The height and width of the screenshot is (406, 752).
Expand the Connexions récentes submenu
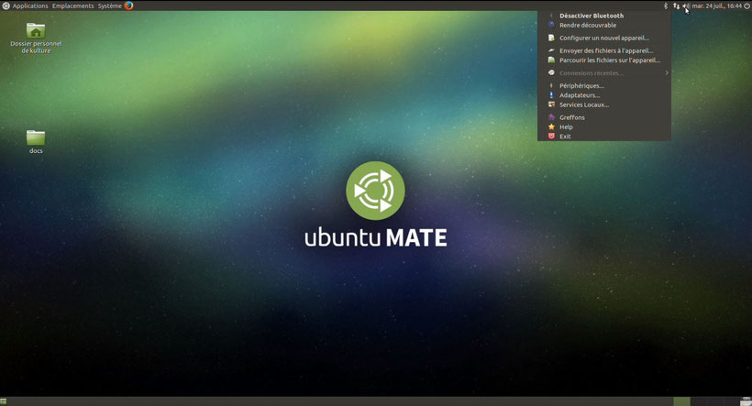click(x=603, y=72)
